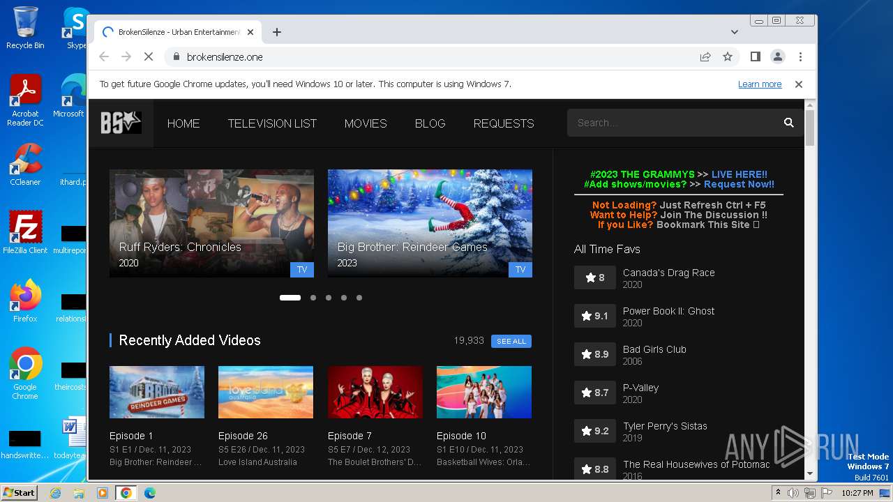
Task: Click page vertical scrollbar thumb
Action: tap(809, 128)
